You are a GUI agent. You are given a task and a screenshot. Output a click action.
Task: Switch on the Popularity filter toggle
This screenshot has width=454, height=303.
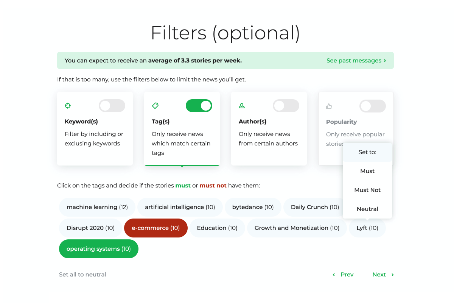point(373,106)
